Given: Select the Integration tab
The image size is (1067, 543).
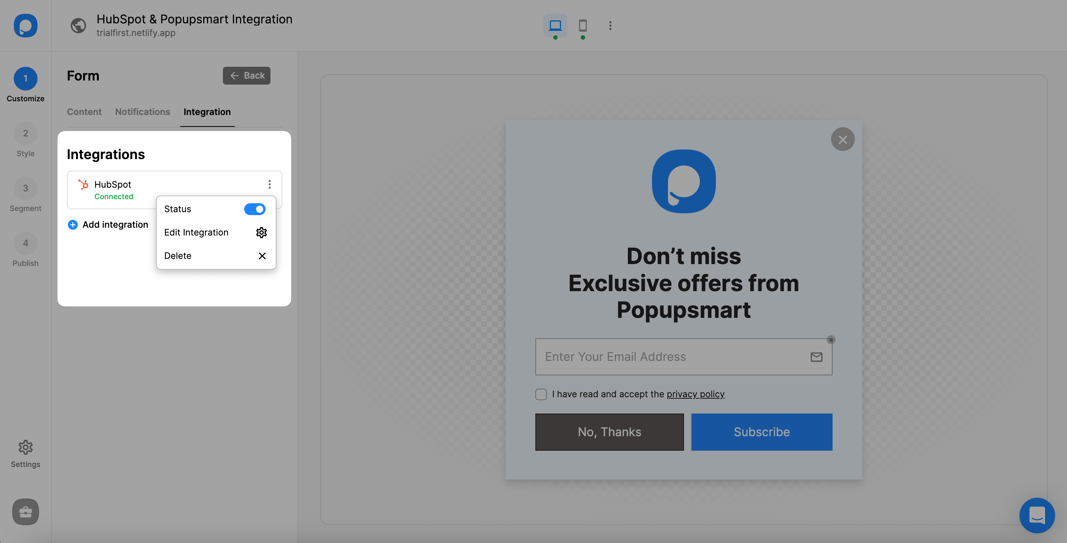Looking at the screenshot, I should point(207,111).
